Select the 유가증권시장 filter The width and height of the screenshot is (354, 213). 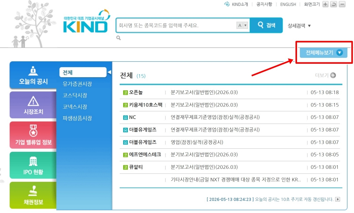[x=77, y=84]
